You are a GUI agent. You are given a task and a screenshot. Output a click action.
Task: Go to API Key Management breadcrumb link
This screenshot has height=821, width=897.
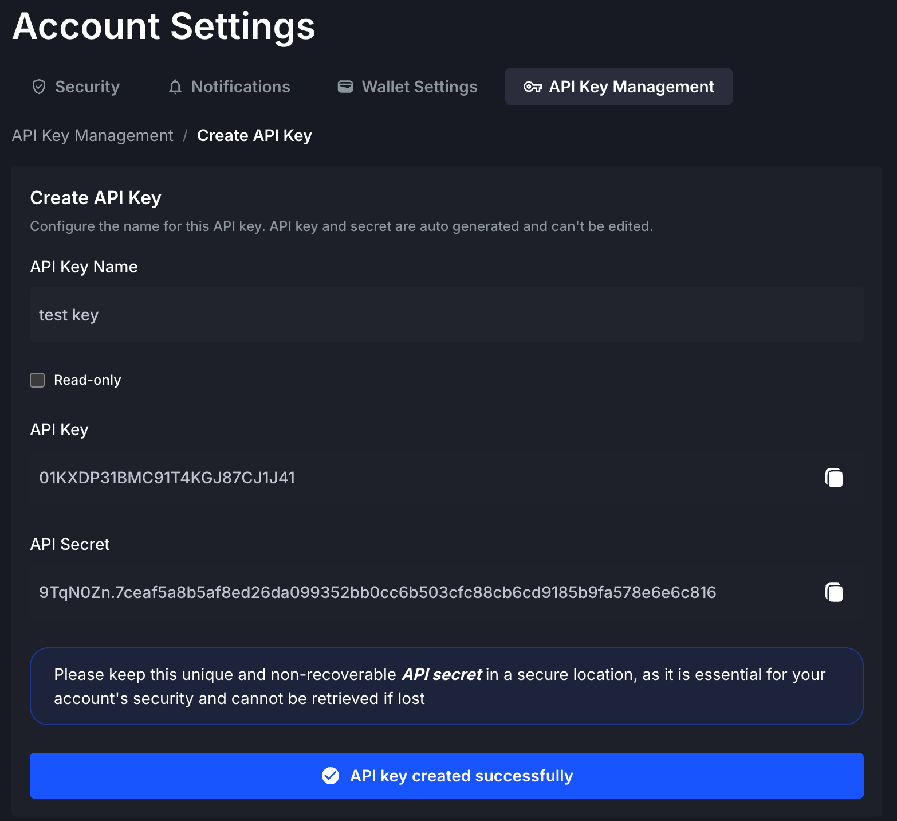[92, 135]
